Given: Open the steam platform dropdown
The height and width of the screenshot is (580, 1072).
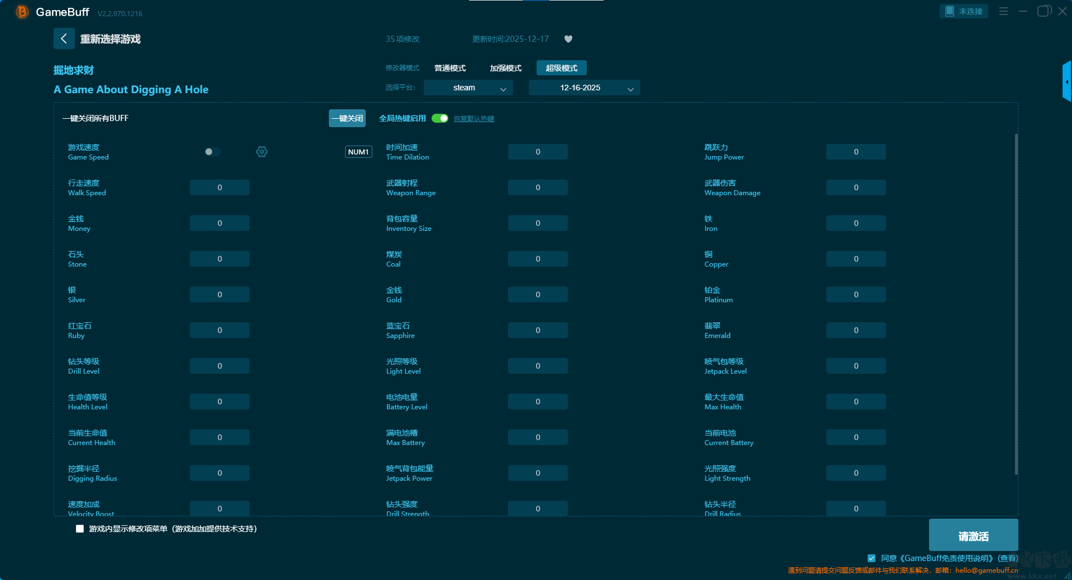Looking at the screenshot, I should pyautogui.click(x=468, y=88).
